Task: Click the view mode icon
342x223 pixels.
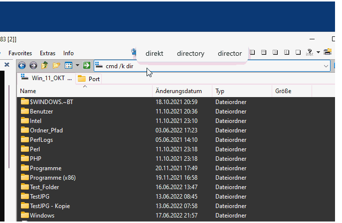Action: [68, 66]
